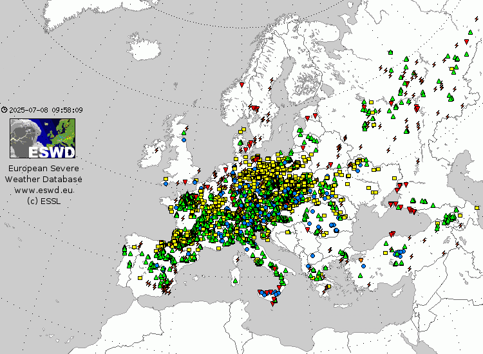
Task: Click the 'European Severe' caption line
Action: click(43, 169)
